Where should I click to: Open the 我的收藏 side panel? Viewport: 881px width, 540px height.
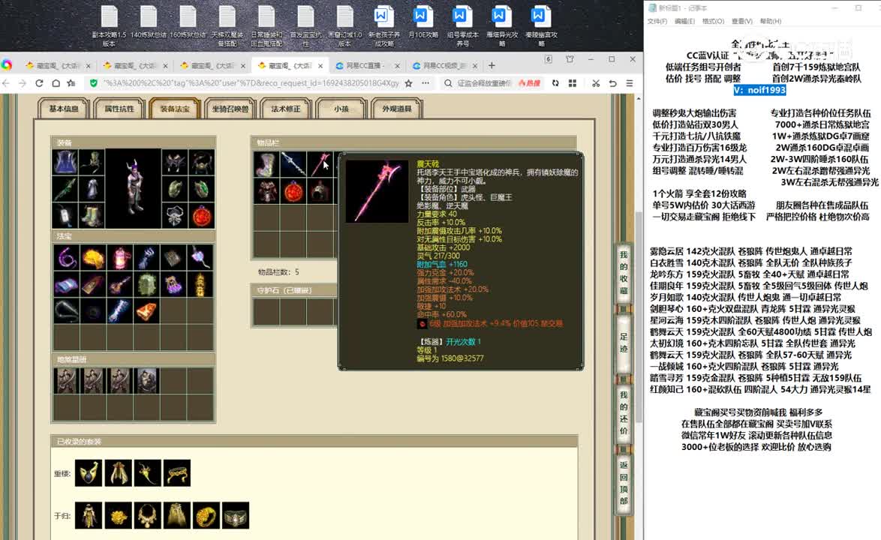[624, 272]
